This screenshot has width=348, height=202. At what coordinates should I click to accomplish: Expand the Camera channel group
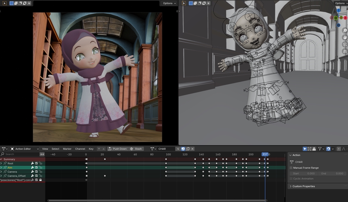tap(1, 172)
